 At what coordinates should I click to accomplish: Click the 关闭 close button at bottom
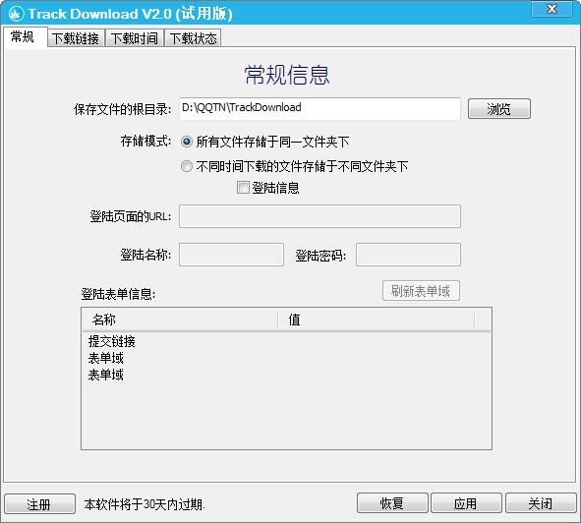(x=541, y=503)
